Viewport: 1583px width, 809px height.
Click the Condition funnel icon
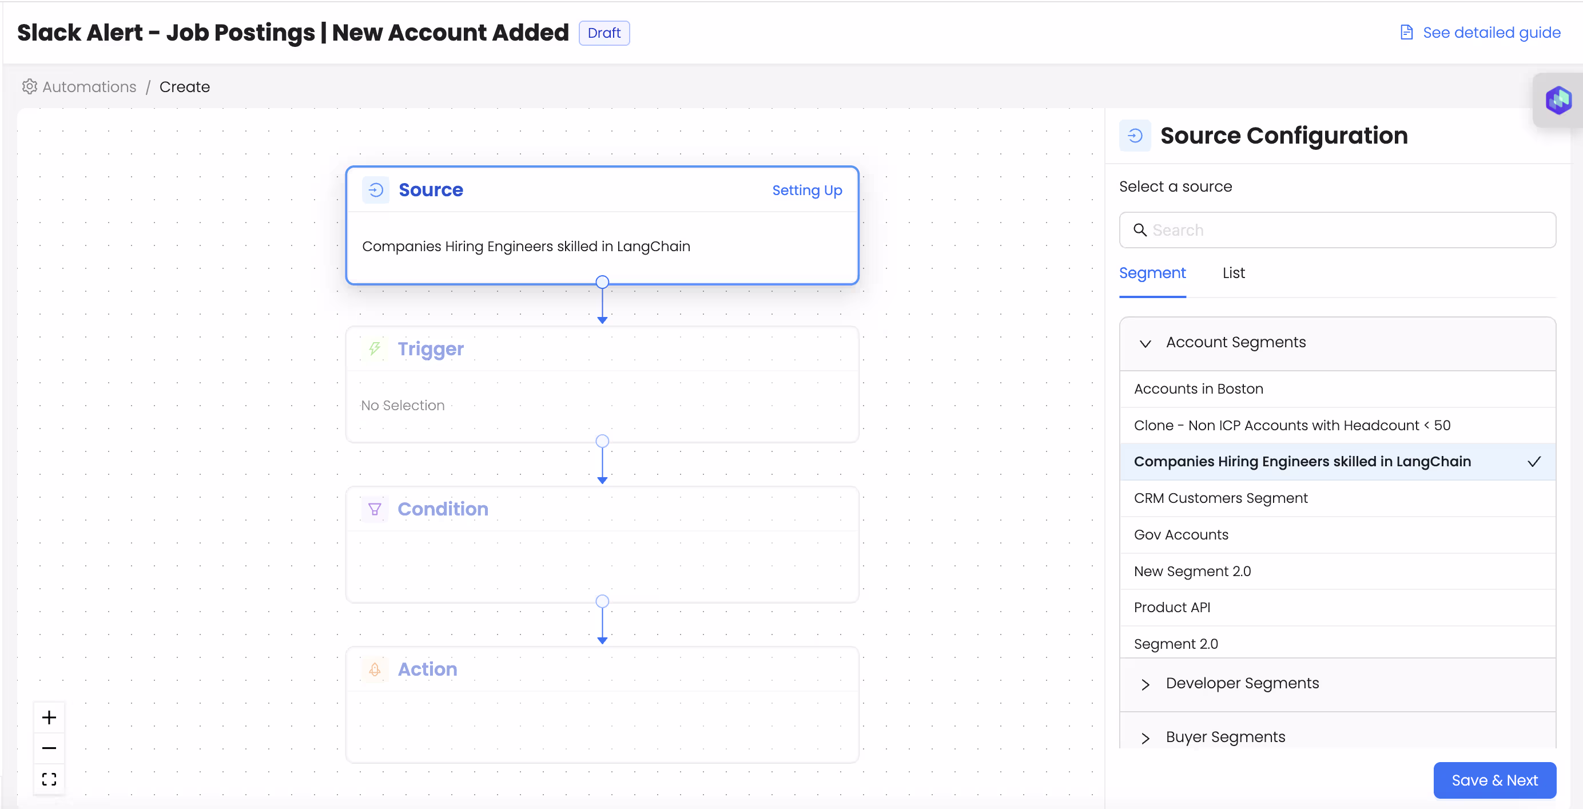coord(376,509)
